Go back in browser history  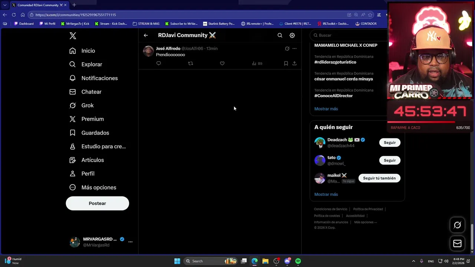pyautogui.click(x=5, y=15)
